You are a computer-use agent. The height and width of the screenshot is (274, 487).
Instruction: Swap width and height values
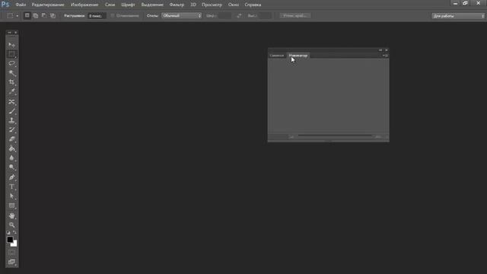point(239,15)
